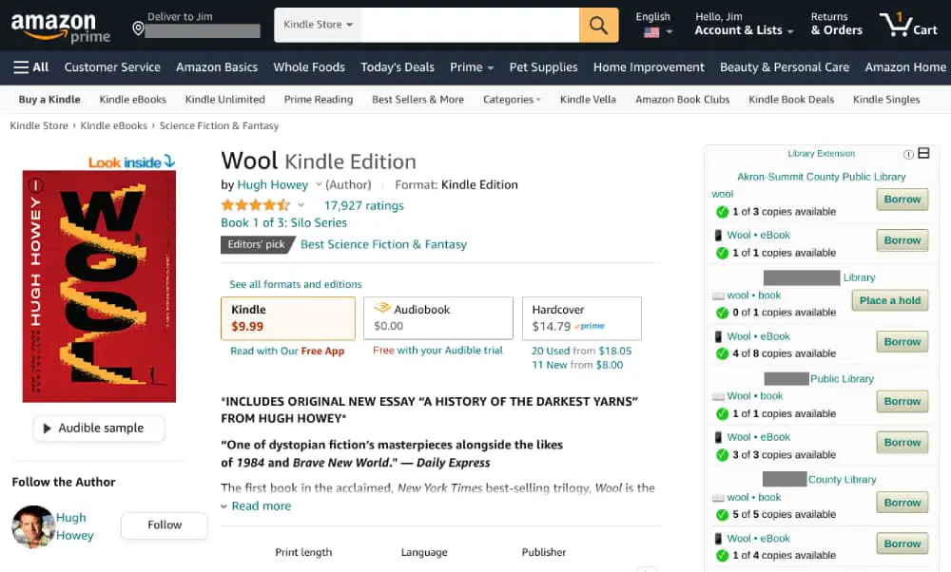The image size is (951, 572).
Task: Click 11 New from $8.00 link
Action: click(x=577, y=365)
